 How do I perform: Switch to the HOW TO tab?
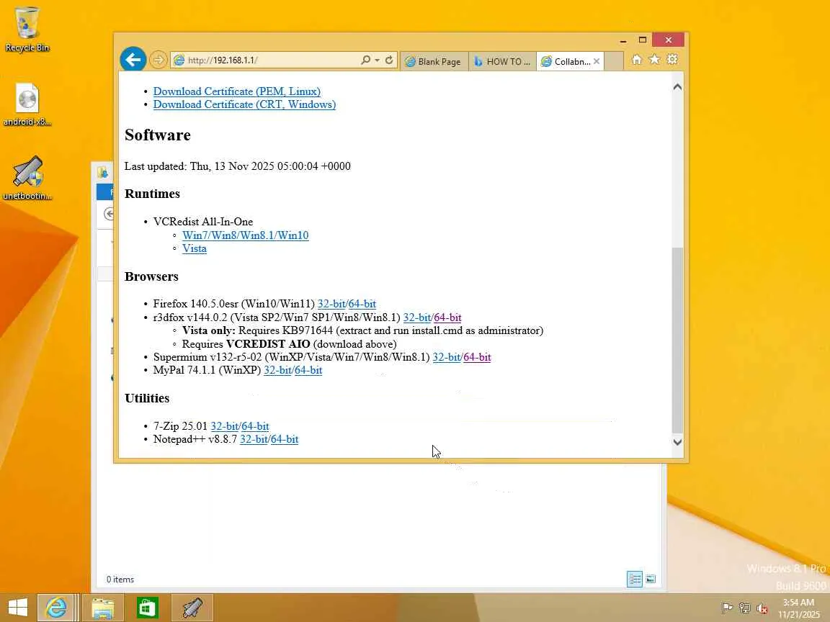(x=503, y=61)
